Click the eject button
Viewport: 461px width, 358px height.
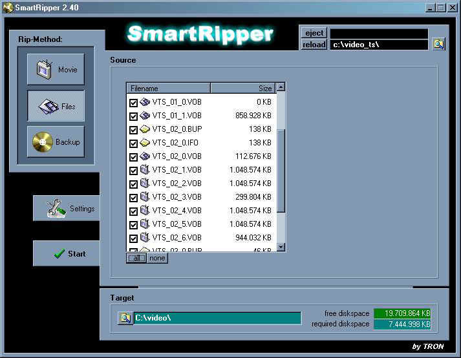tap(314, 32)
